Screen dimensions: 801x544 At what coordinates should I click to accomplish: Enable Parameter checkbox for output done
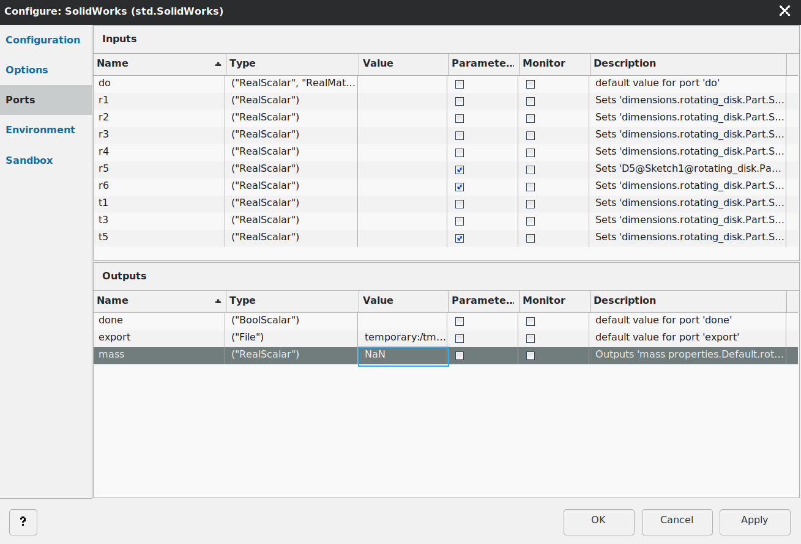point(460,322)
